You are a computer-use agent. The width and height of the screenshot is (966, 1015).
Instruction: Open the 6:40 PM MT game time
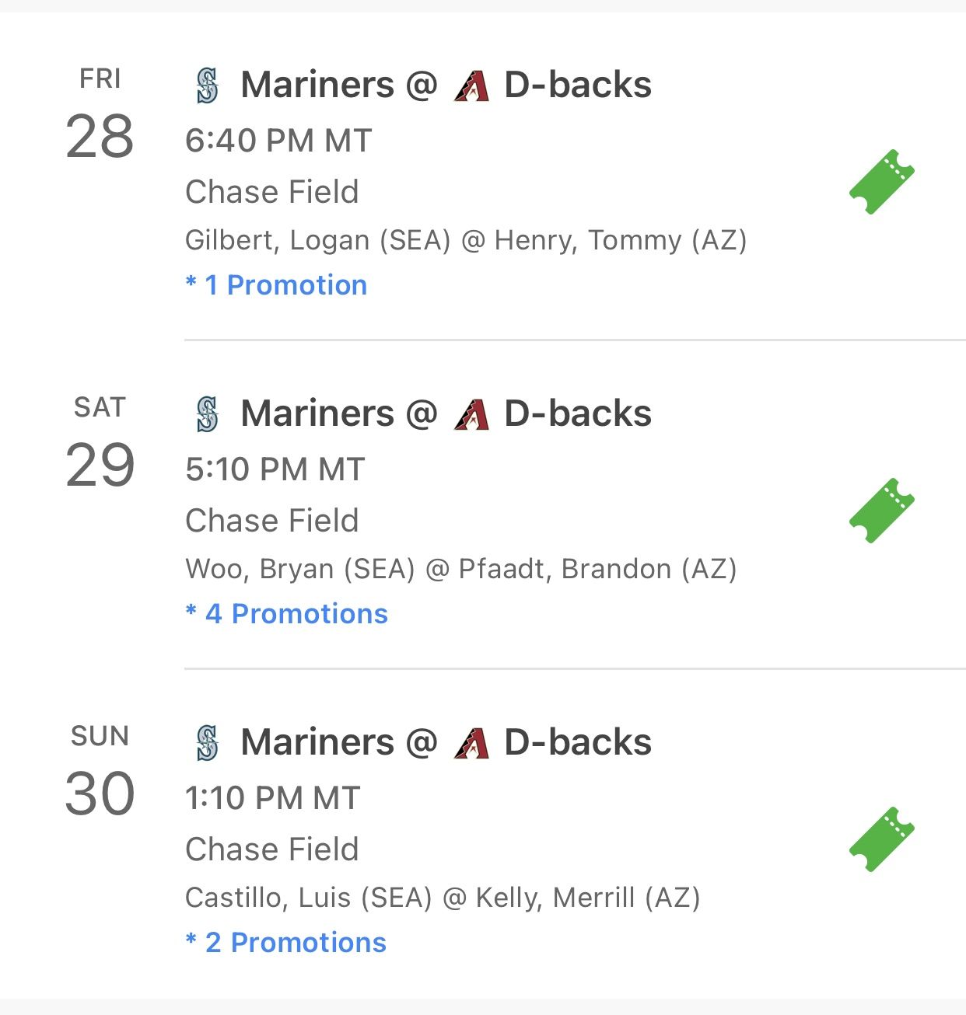coord(278,141)
